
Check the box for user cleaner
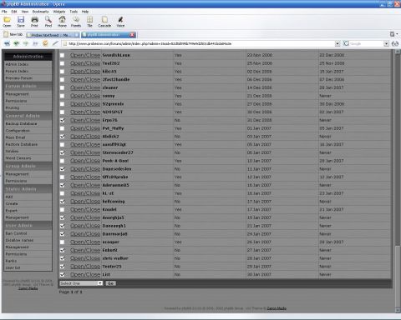[x=62, y=87]
